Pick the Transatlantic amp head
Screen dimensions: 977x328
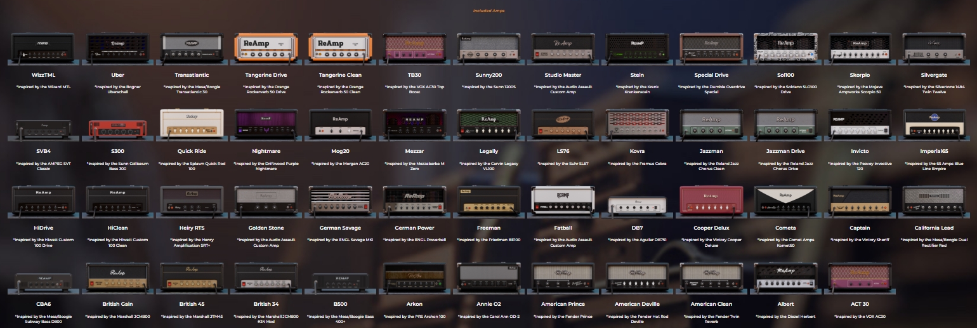tap(192, 49)
